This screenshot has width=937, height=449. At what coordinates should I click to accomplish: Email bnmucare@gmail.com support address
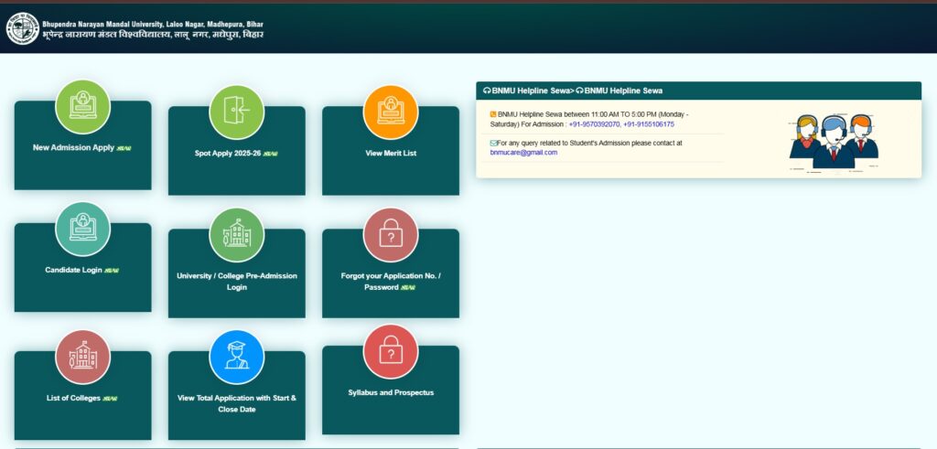(x=523, y=153)
